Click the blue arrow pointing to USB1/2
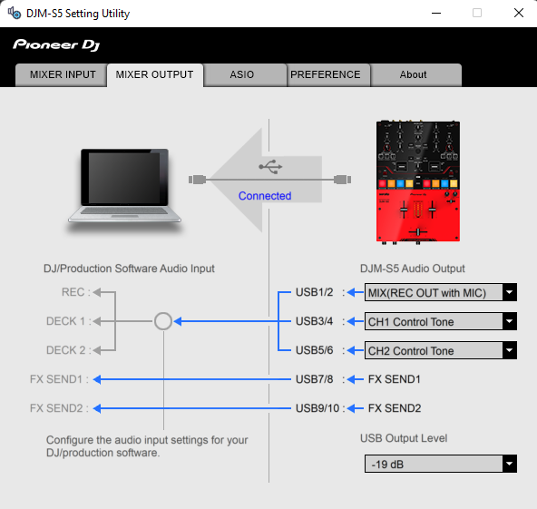Viewport: 537px width, 509px height. tap(356, 292)
